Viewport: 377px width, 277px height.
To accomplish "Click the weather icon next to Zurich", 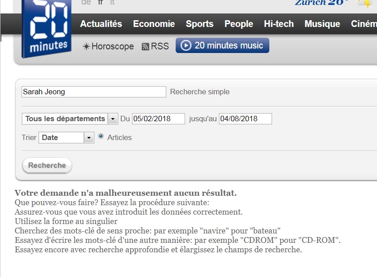I will tap(365, 3).
